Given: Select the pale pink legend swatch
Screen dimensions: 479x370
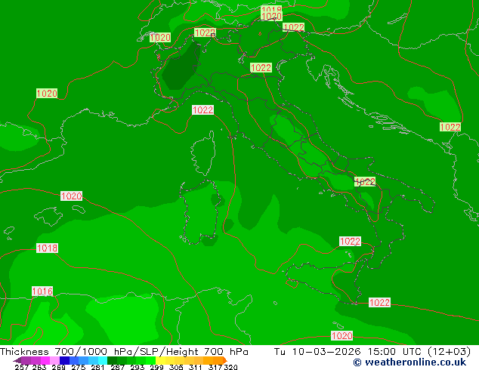Looking at the screenshot, I should tap(54, 360).
